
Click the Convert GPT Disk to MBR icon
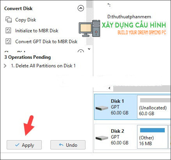8,42
